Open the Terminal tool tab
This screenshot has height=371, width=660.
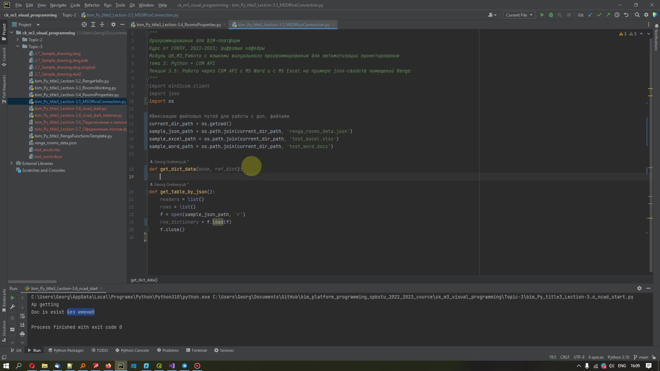point(197,350)
